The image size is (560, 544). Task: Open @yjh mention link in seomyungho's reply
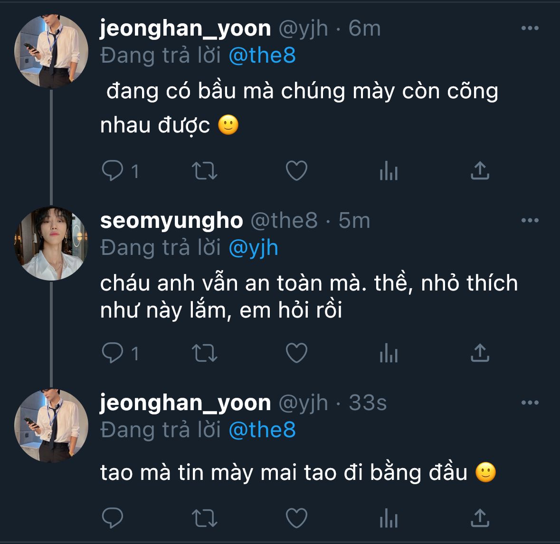253,248
